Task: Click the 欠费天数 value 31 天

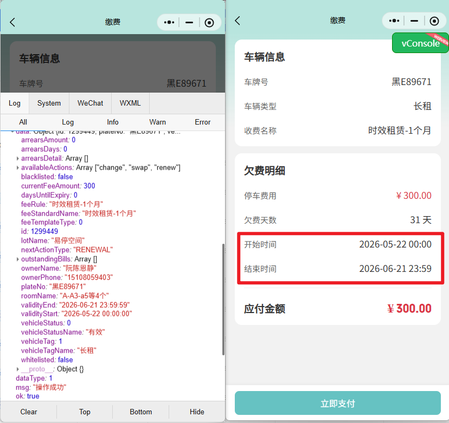Action: [x=421, y=220]
